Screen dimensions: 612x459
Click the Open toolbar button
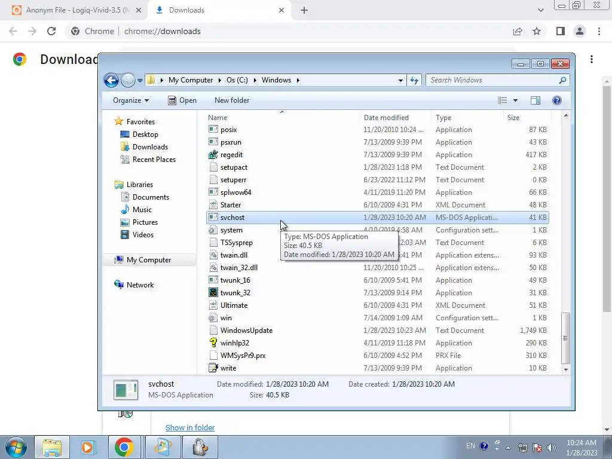[x=182, y=100]
